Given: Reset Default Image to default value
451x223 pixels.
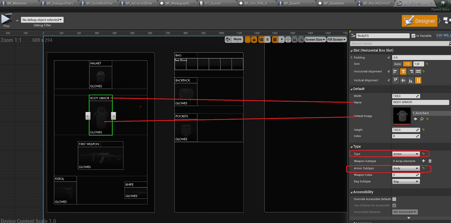Looking at the screenshot, I should [x=427, y=119].
